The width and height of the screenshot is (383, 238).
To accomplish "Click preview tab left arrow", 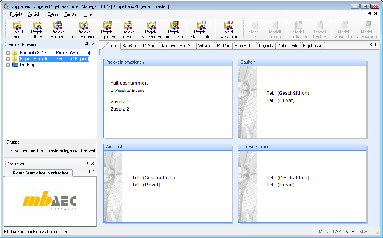I will pos(89,172).
